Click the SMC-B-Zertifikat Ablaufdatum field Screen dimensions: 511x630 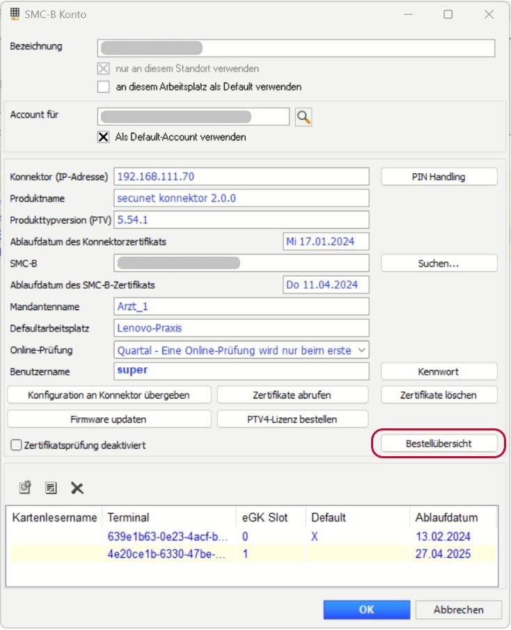tap(326, 285)
